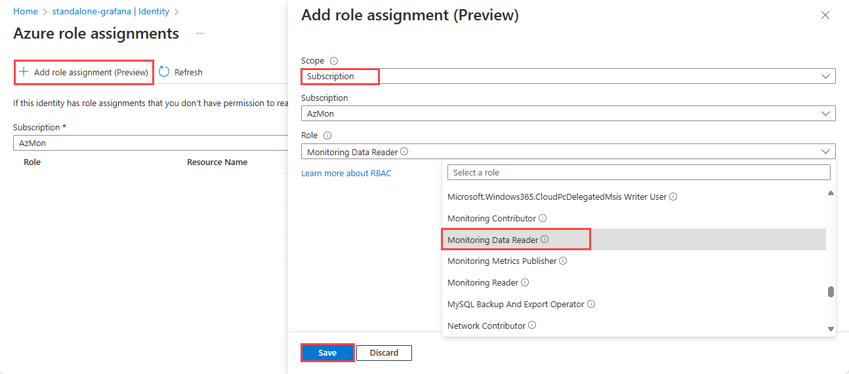Click info icon next to Scope label
The height and width of the screenshot is (374, 849).
click(334, 61)
